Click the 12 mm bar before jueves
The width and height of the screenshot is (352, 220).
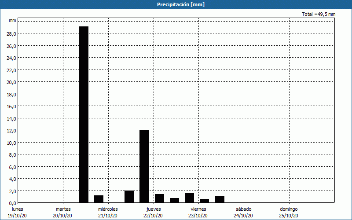click(x=144, y=166)
